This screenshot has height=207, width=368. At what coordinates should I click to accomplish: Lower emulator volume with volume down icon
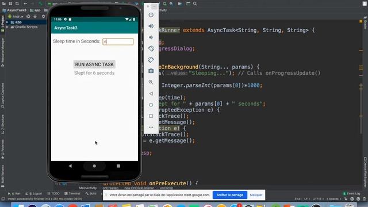click(x=151, y=37)
